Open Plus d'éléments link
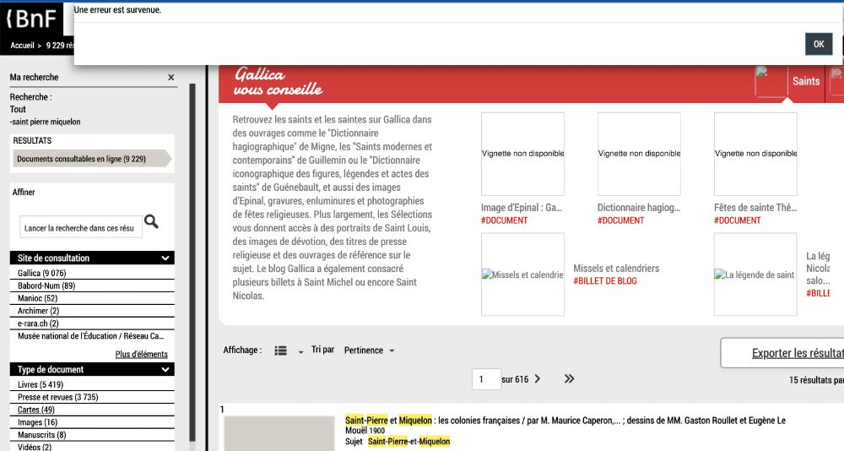844x451 pixels. click(142, 354)
